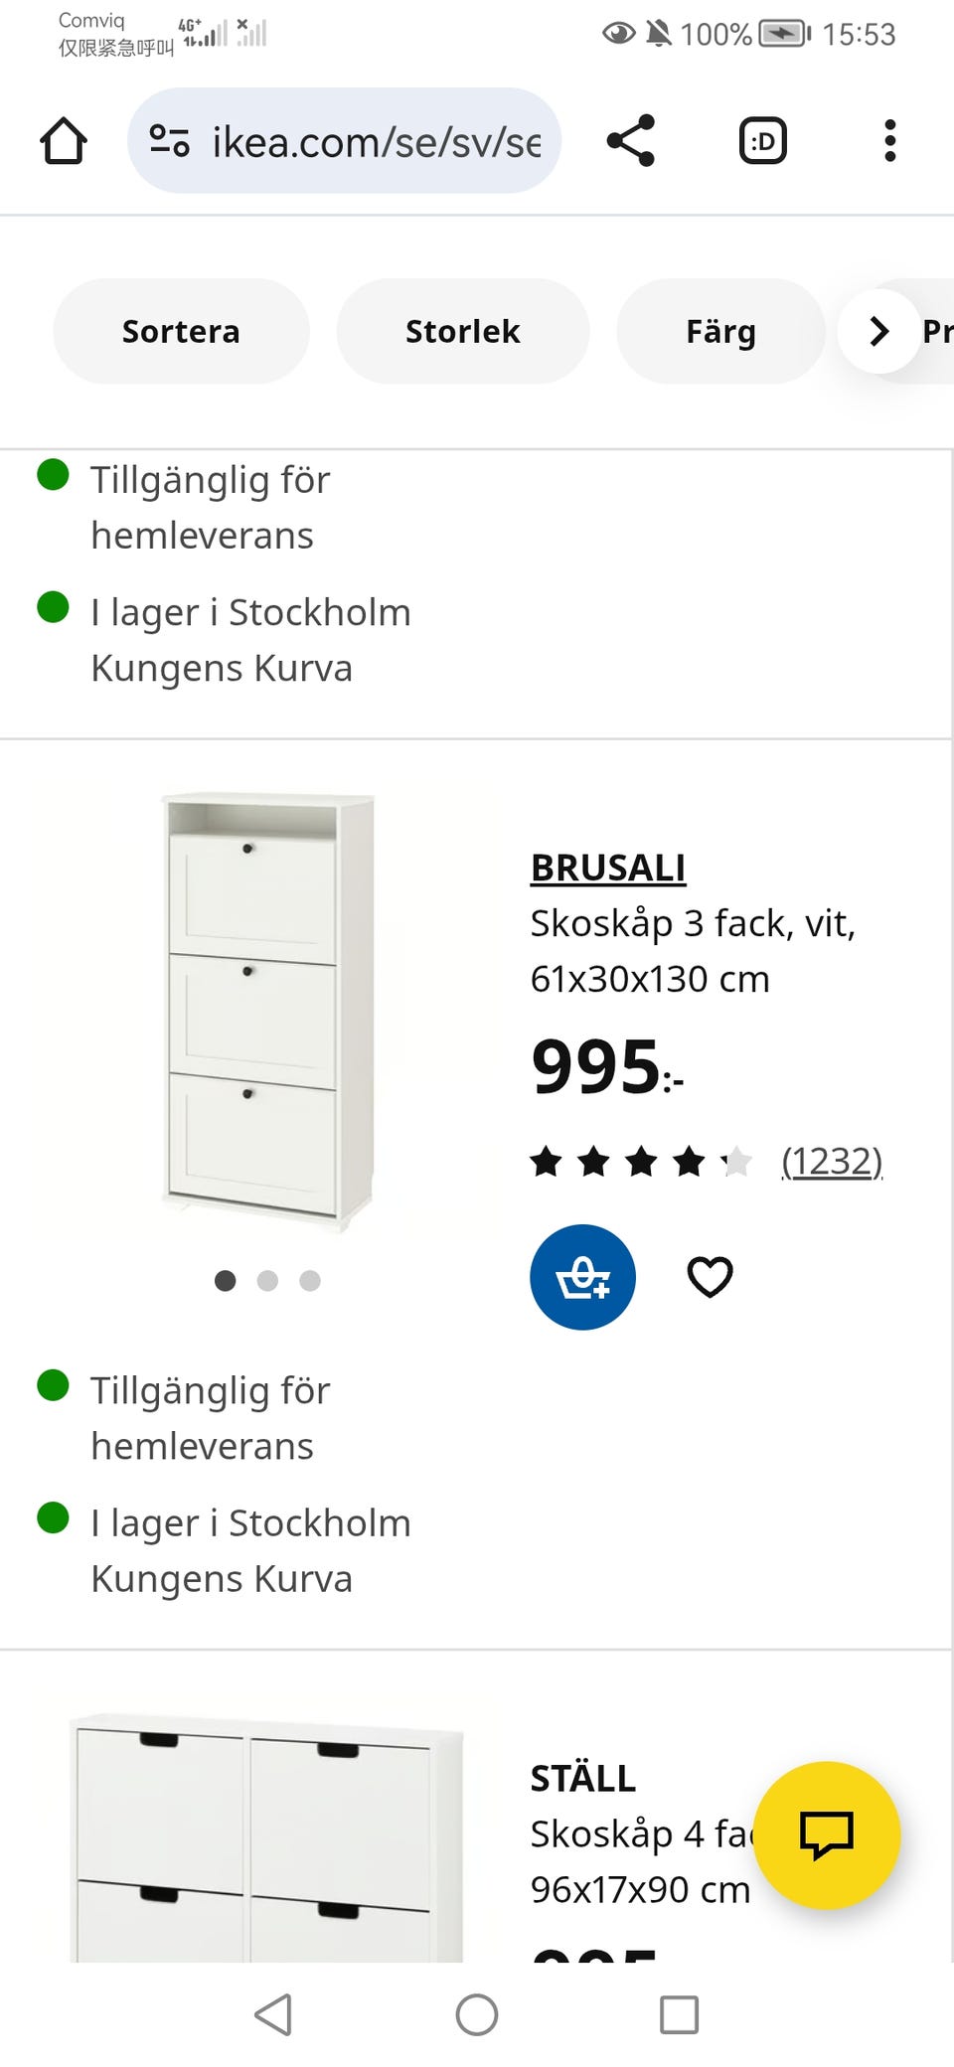
Task: Open browser overflow menu with three dots
Action: [889, 140]
